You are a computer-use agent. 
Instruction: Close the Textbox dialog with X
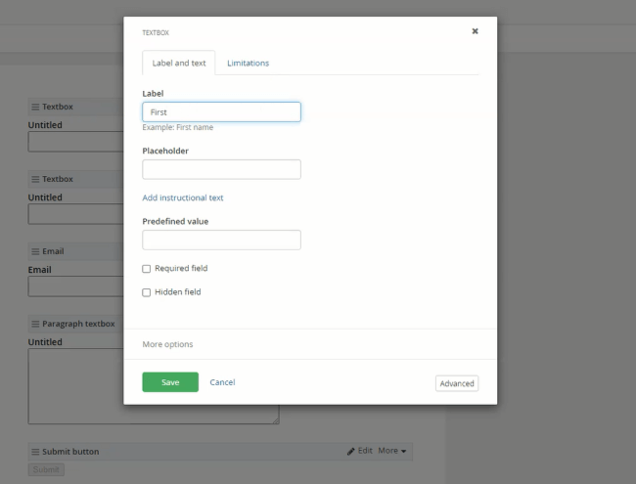475,31
